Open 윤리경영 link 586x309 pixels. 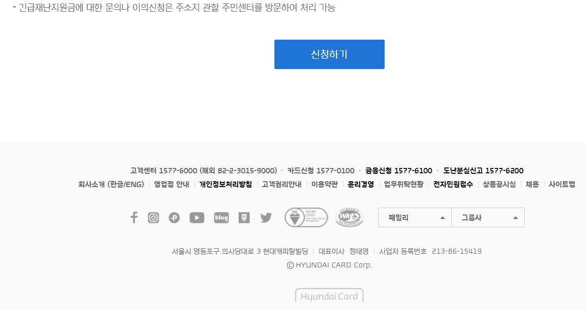pyautogui.click(x=361, y=184)
